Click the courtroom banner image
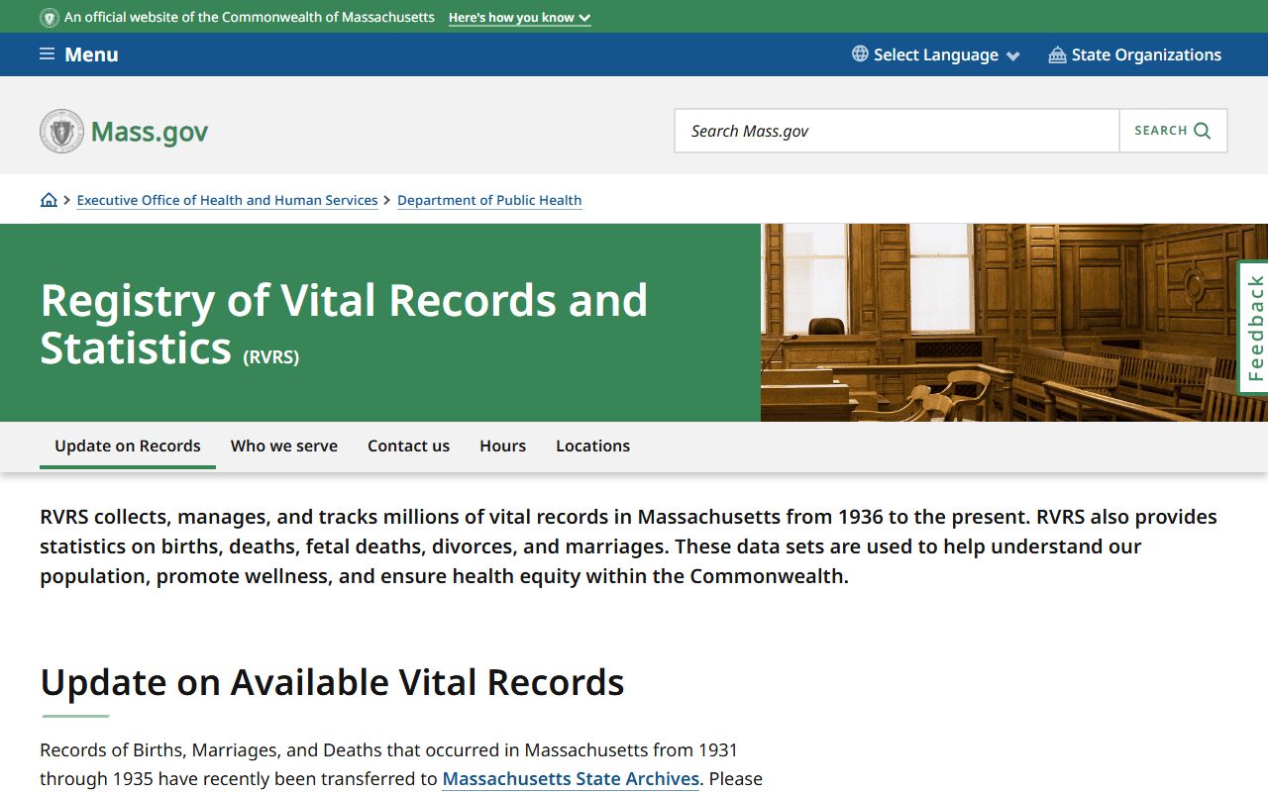This screenshot has width=1268, height=792. click(1014, 323)
